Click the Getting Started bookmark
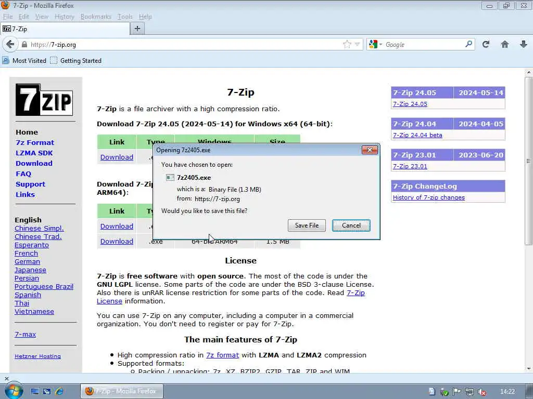The width and height of the screenshot is (533, 399). (76, 61)
